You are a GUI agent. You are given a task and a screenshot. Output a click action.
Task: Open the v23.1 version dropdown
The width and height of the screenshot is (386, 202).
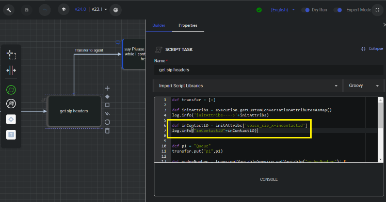pos(99,9)
